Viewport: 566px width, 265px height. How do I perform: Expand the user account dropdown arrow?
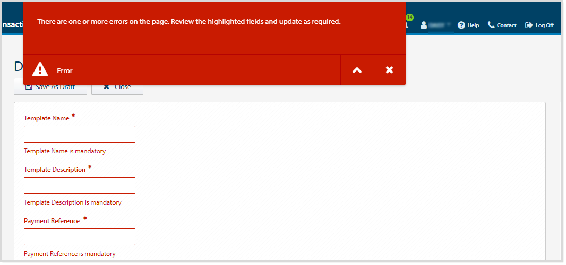click(449, 25)
